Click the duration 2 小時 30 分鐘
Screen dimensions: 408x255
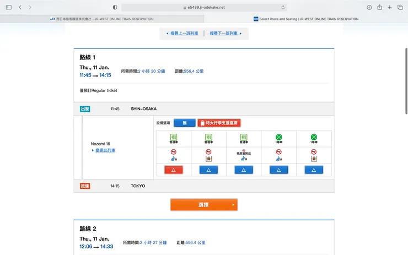[x=152, y=71]
